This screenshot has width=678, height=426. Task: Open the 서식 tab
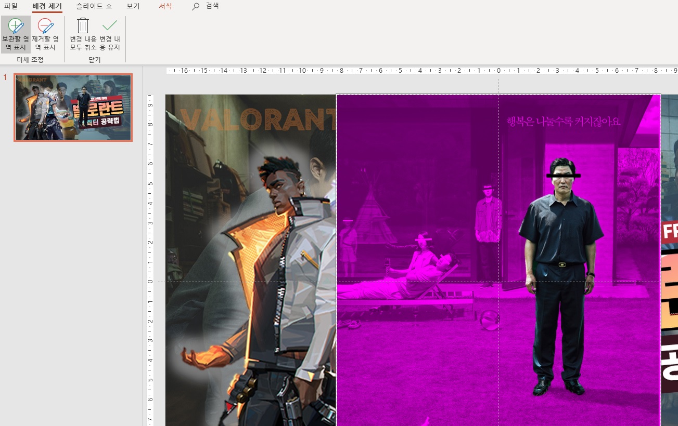tap(165, 6)
